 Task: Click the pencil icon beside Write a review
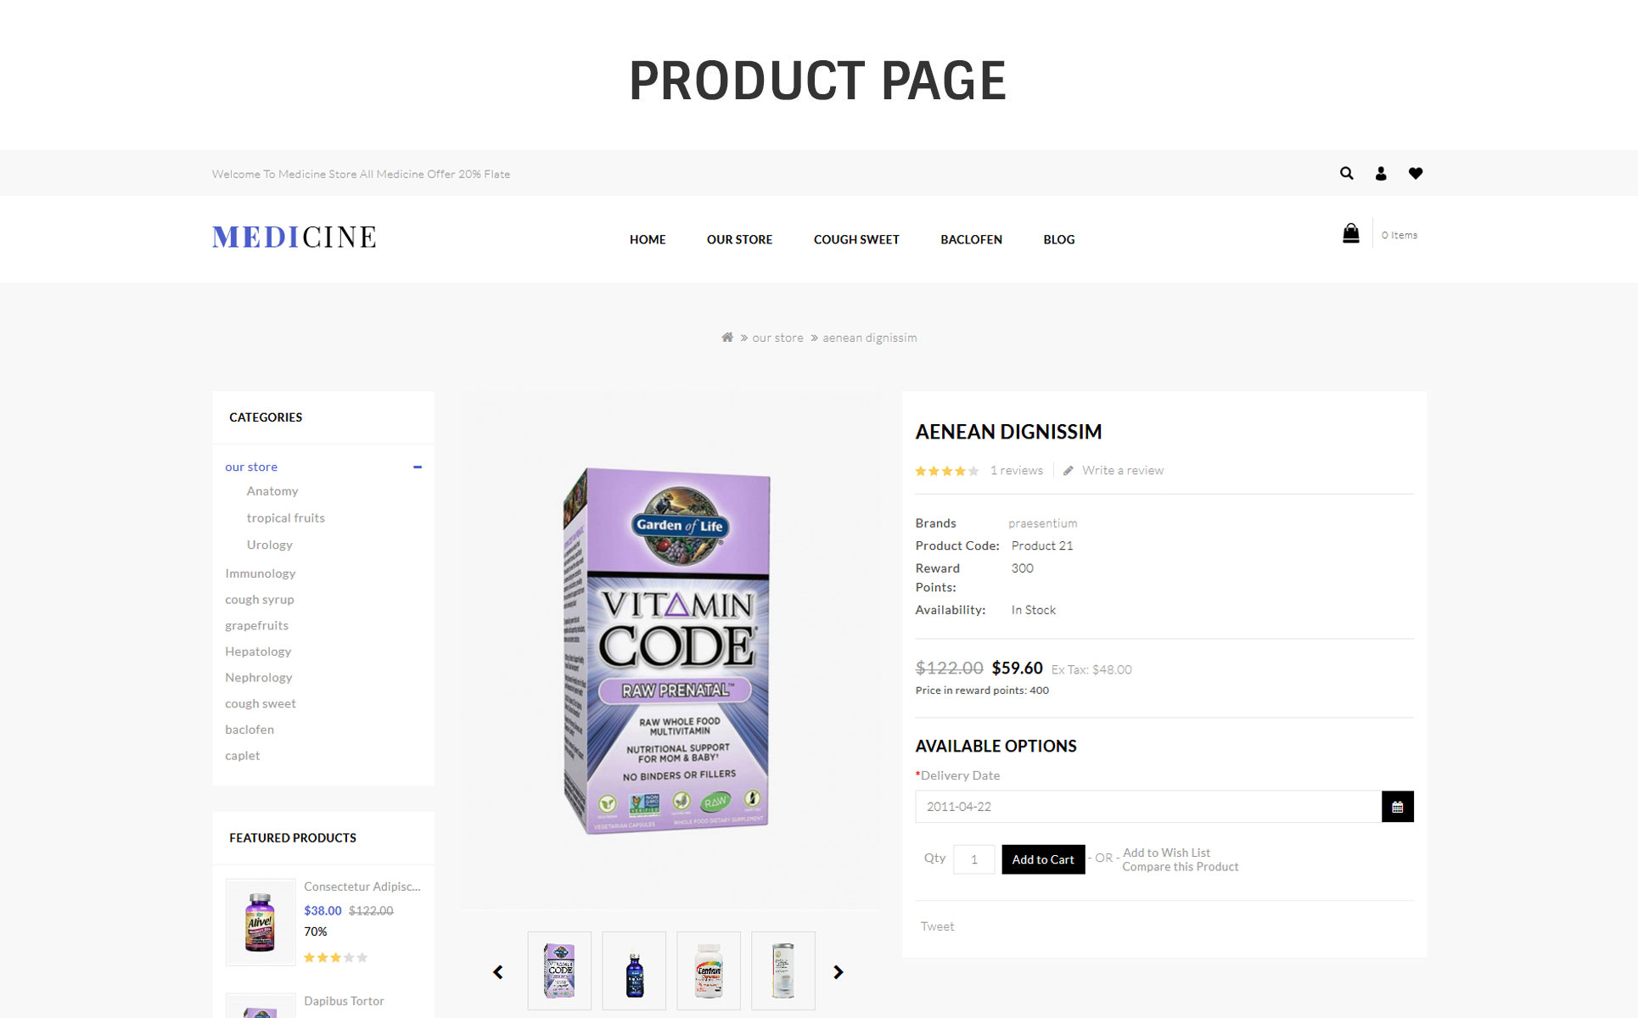coord(1069,471)
